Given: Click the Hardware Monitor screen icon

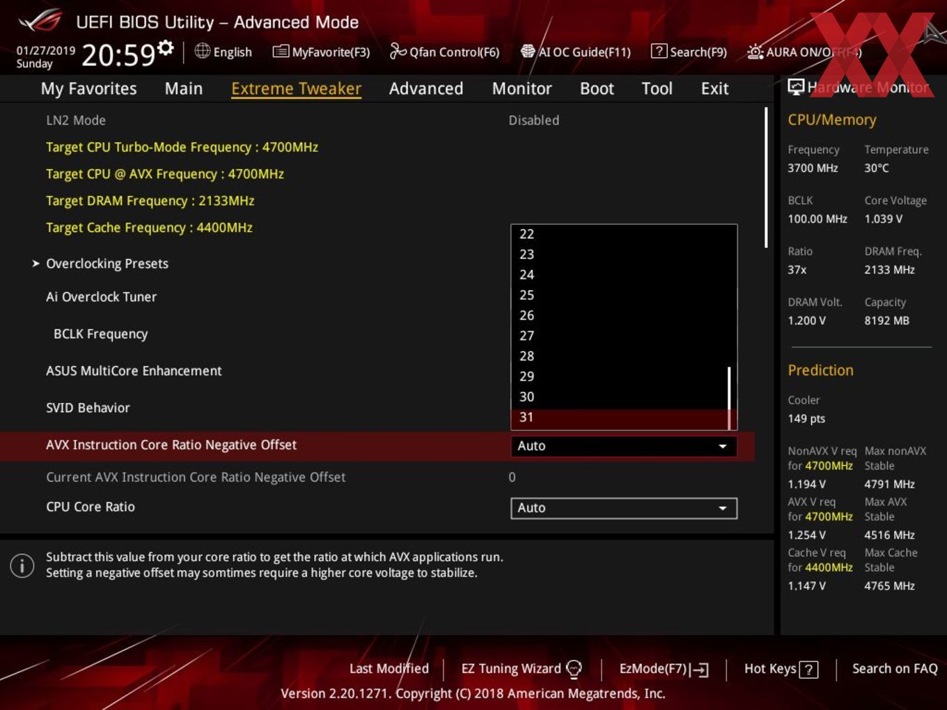Looking at the screenshot, I should 796,87.
